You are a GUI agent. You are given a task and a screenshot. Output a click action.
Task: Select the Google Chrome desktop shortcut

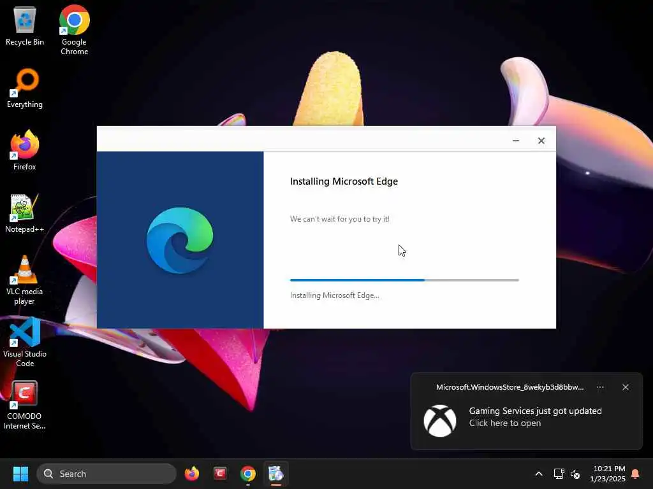click(x=74, y=30)
